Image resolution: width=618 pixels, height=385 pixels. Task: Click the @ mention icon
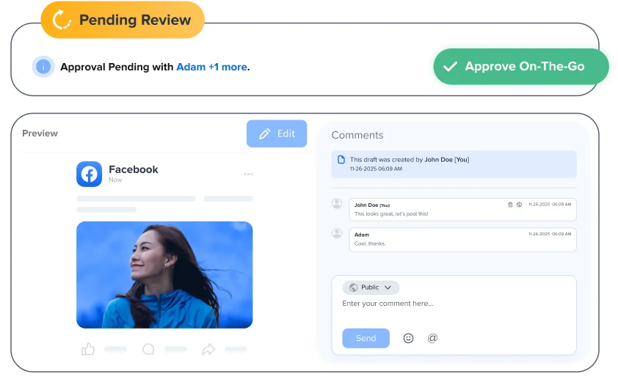[x=432, y=338]
